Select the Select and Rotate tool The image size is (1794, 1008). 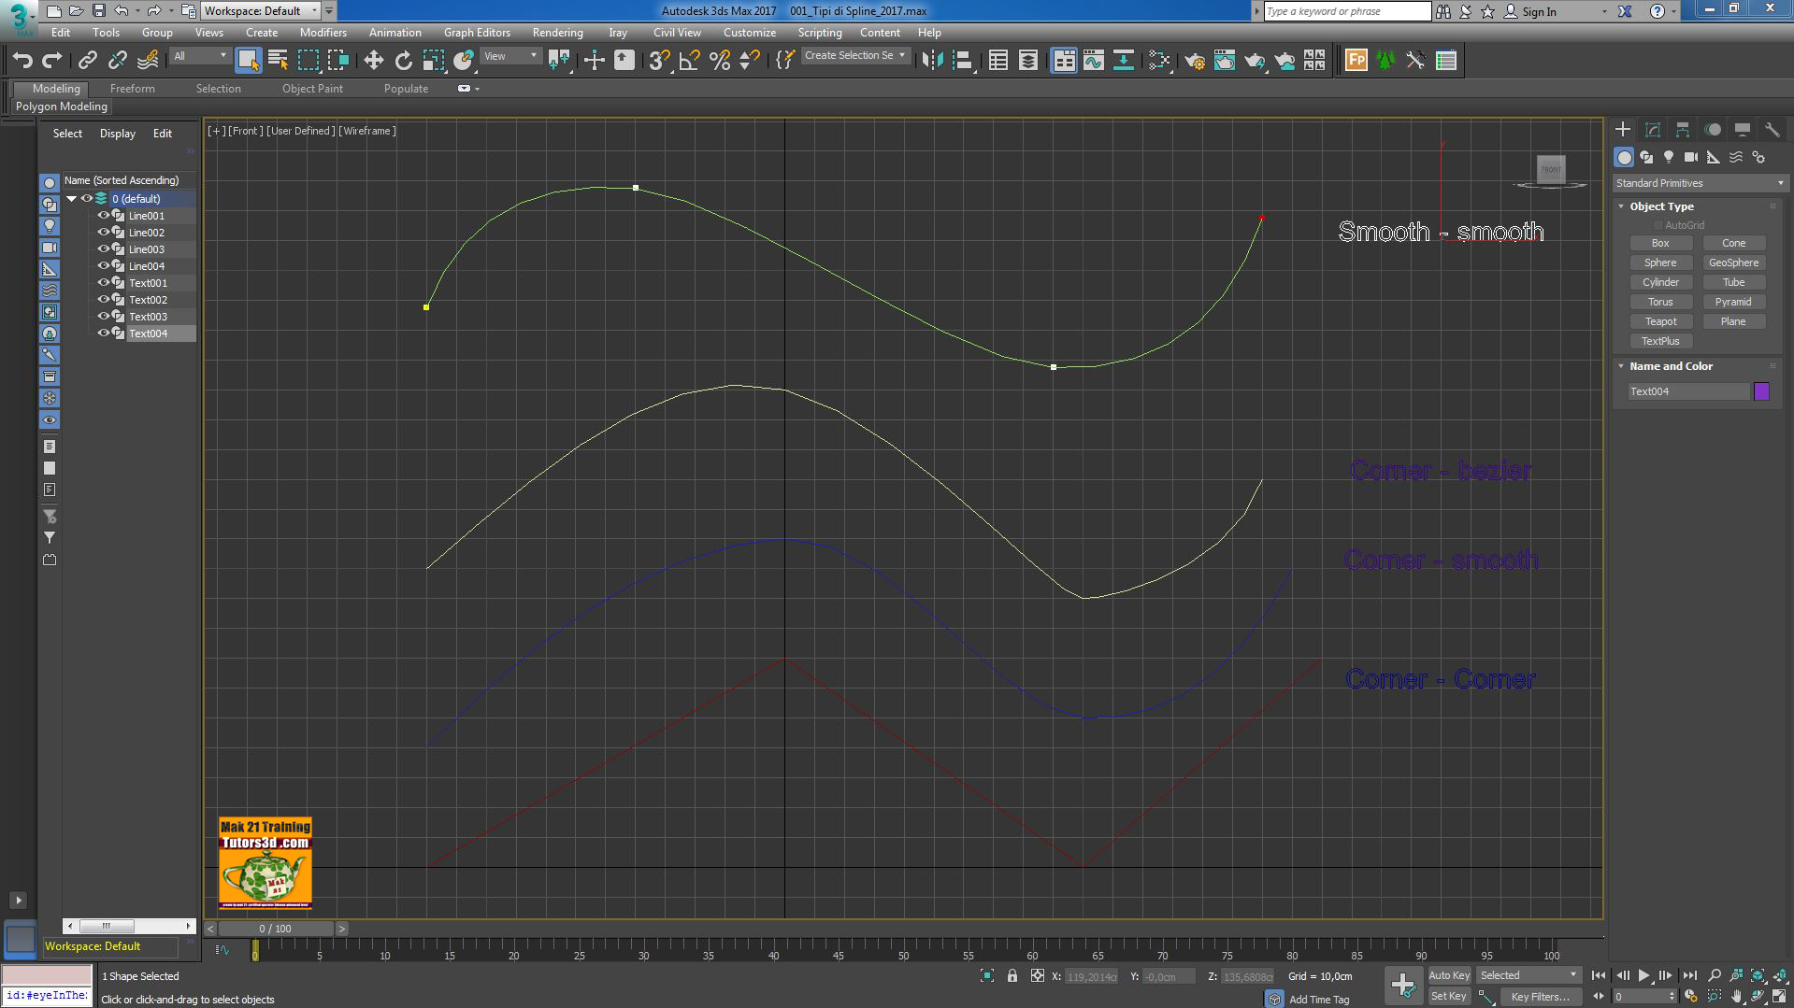[403, 59]
